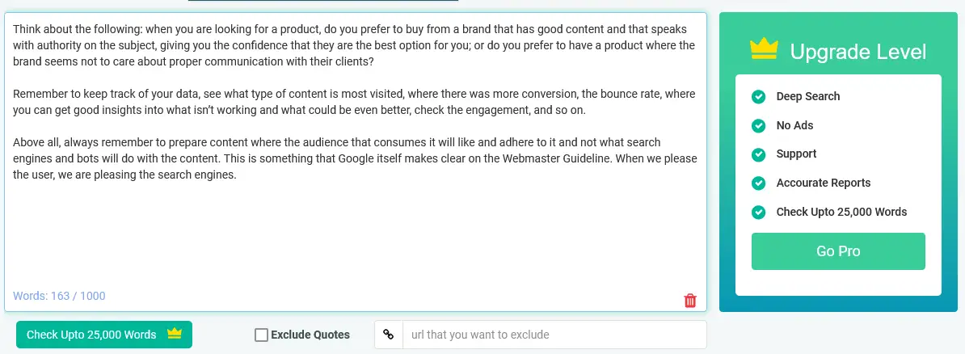Click the red trash icon to clear text

[690, 301]
